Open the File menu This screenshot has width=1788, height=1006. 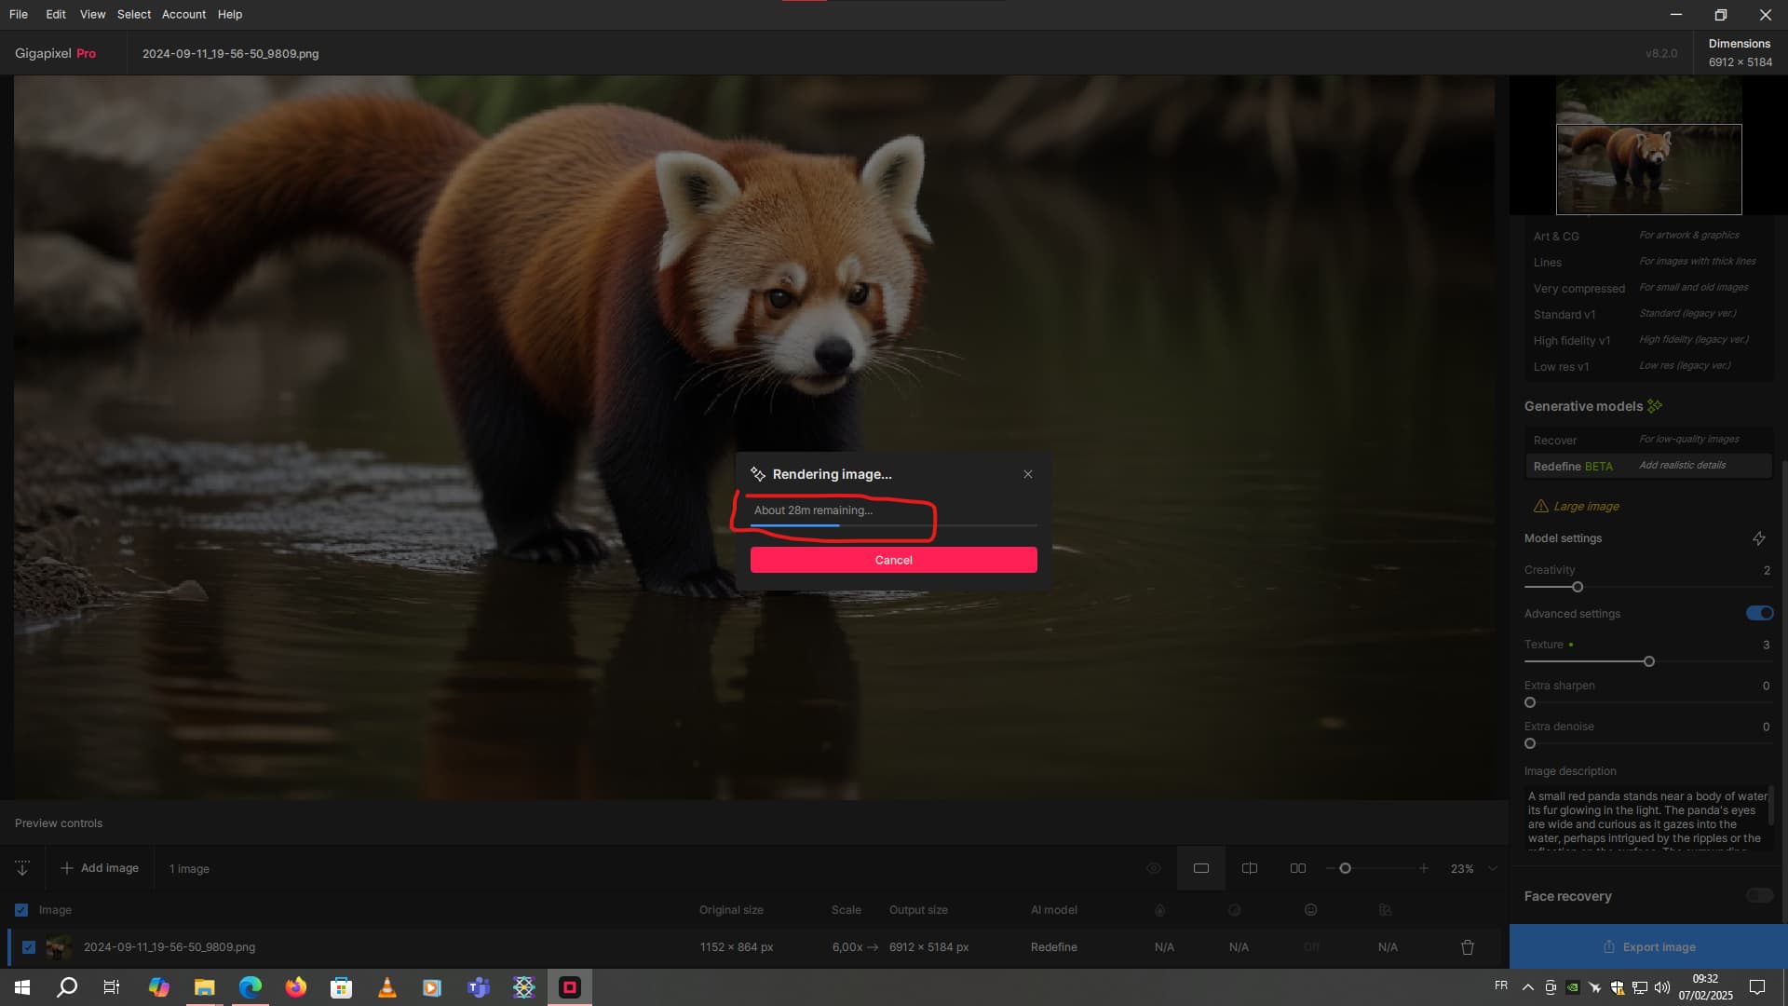[19, 14]
